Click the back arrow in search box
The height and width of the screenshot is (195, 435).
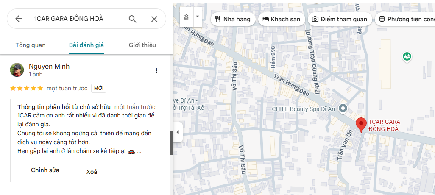click(x=19, y=19)
